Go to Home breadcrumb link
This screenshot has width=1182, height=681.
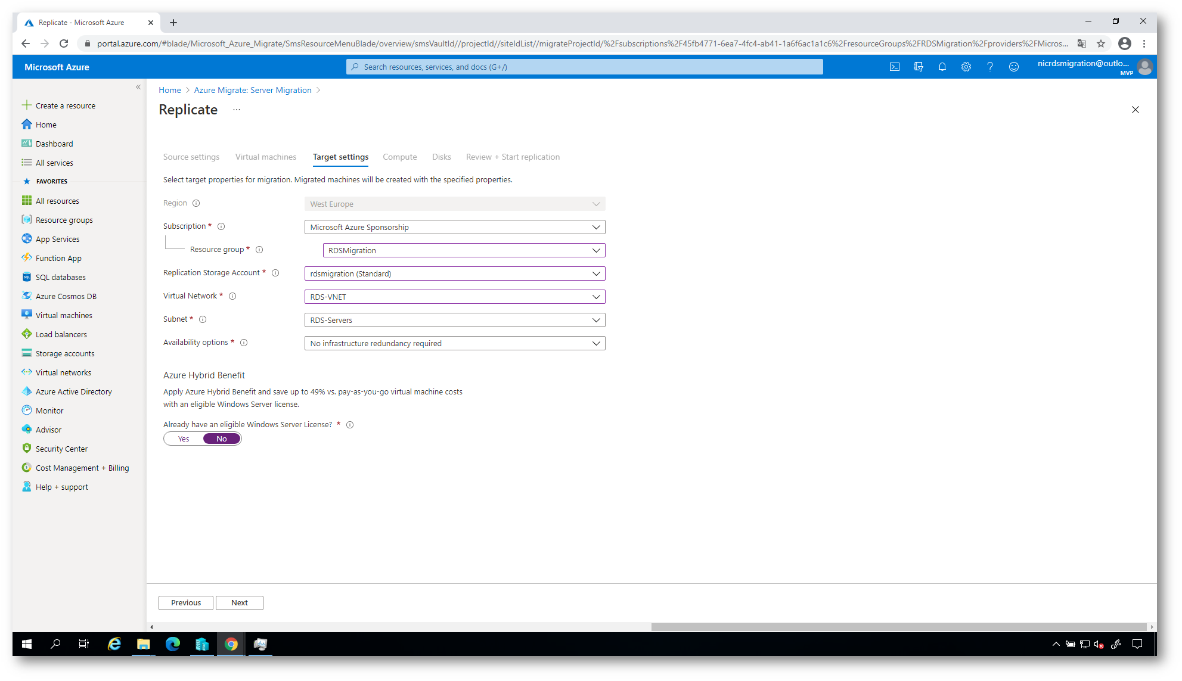(170, 90)
